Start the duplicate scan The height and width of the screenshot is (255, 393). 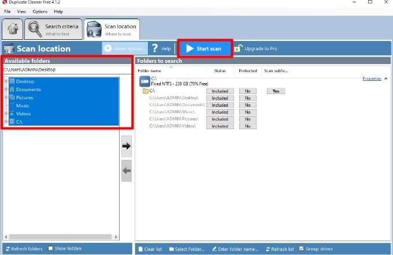pos(205,48)
